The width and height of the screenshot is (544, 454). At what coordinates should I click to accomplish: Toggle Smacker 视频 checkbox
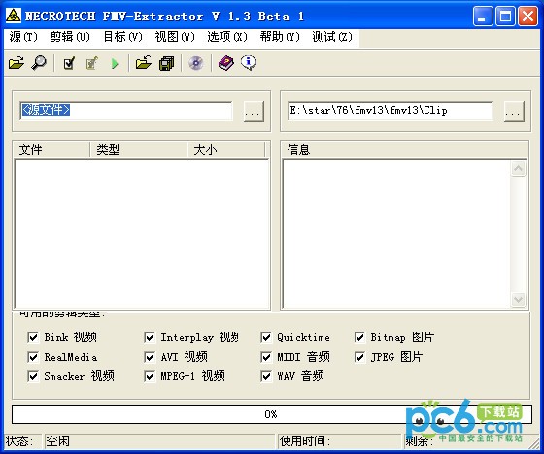pyautogui.click(x=33, y=376)
